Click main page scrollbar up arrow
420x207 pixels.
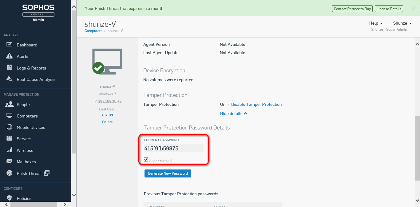[417, 44]
